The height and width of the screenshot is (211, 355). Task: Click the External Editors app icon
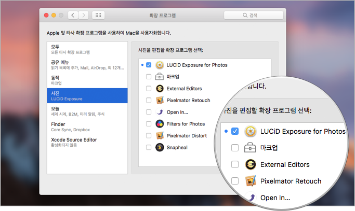click(160, 89)
